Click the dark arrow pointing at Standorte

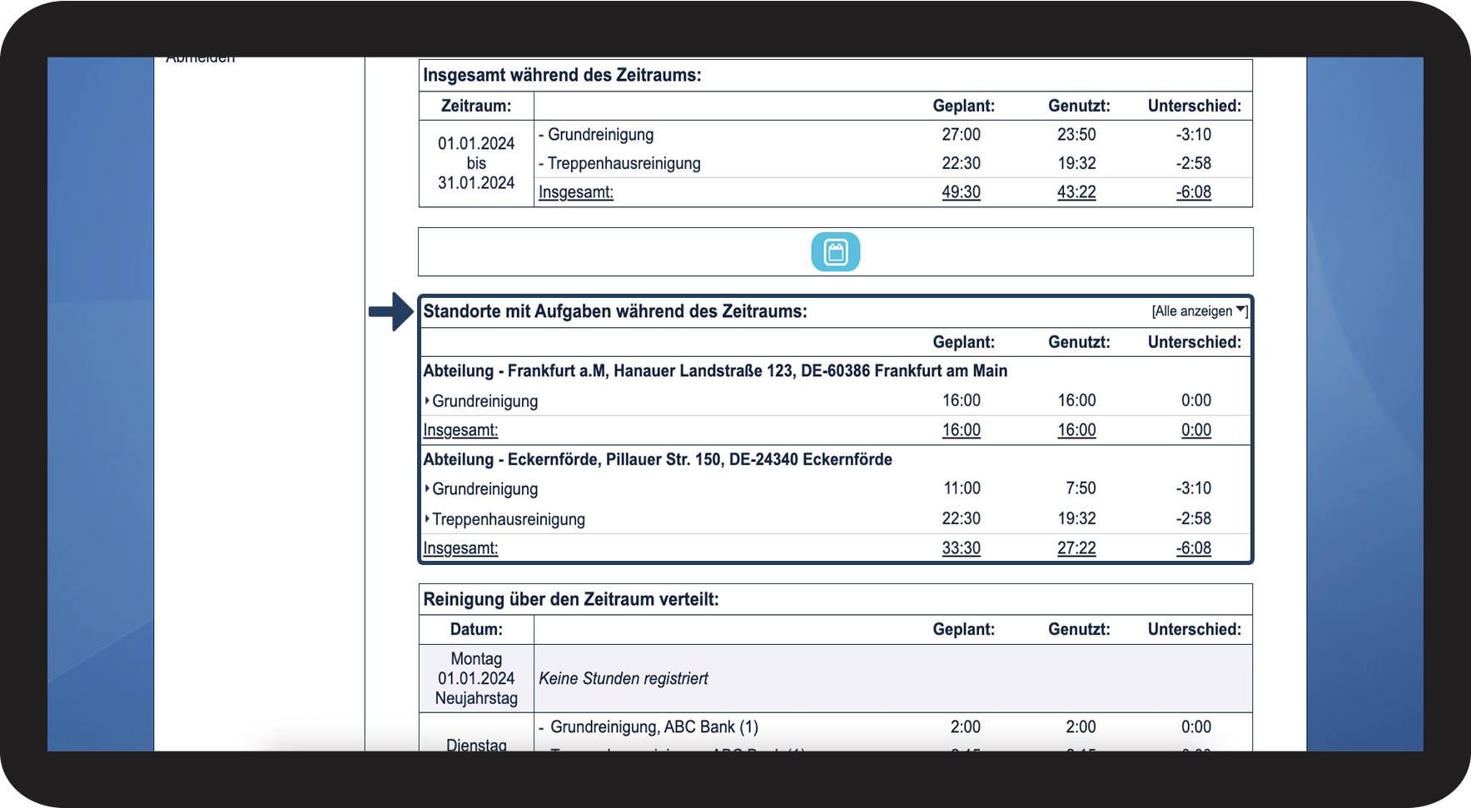390,312
